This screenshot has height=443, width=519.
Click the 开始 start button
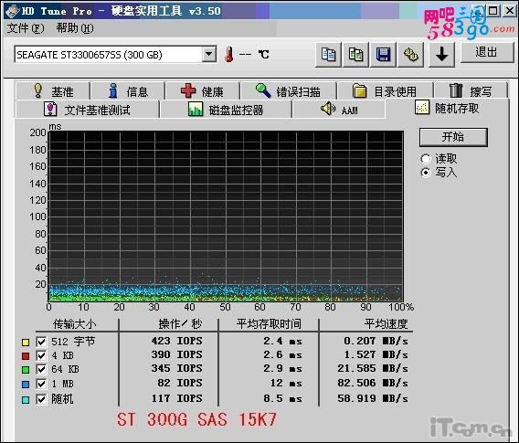(453, 137)
